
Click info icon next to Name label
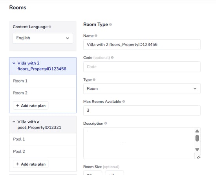96,36
